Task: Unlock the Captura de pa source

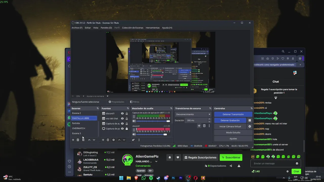Action: (127, 129)
